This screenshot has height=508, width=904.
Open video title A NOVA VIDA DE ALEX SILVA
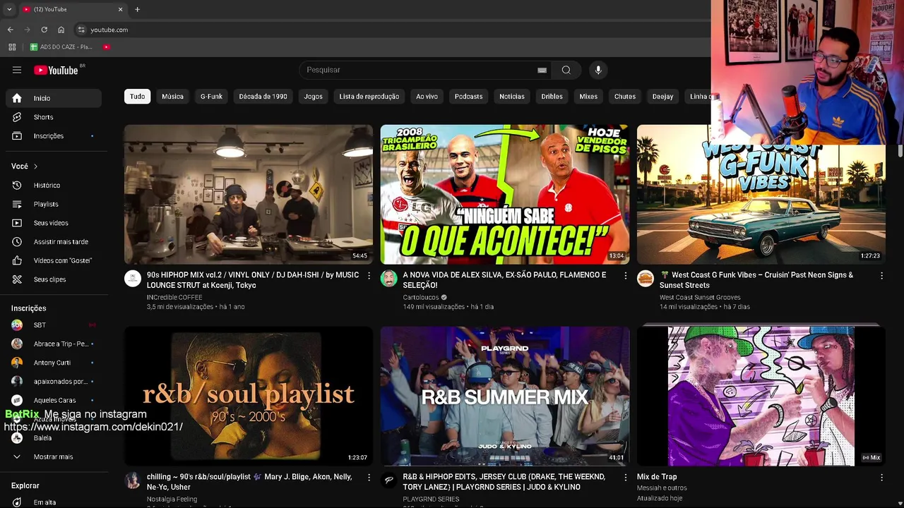tap(504, 280)
